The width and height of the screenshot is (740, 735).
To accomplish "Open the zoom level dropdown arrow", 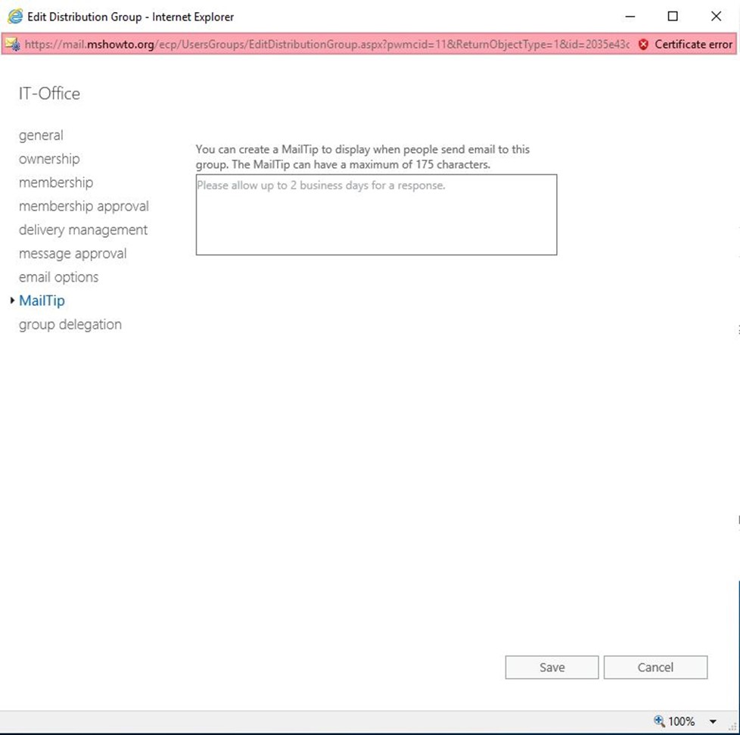I will pyautogui.click(x=713, y=721).
